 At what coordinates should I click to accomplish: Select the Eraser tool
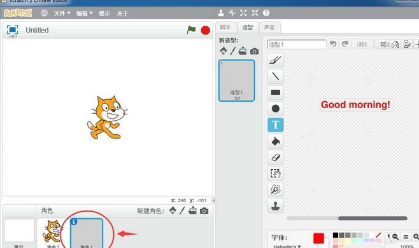(276, 157)
